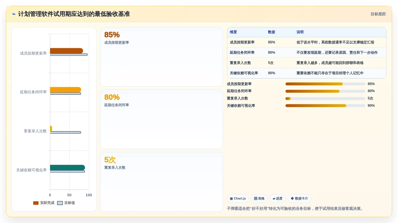Screen dimensions: 398x223
Task: Click the chart axis label 成员按期更新率
Action: tap(33, 53)
